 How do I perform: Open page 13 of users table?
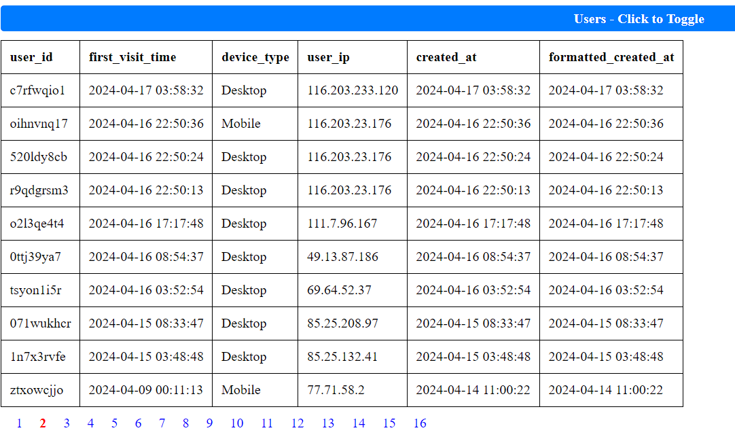point(328,423)
